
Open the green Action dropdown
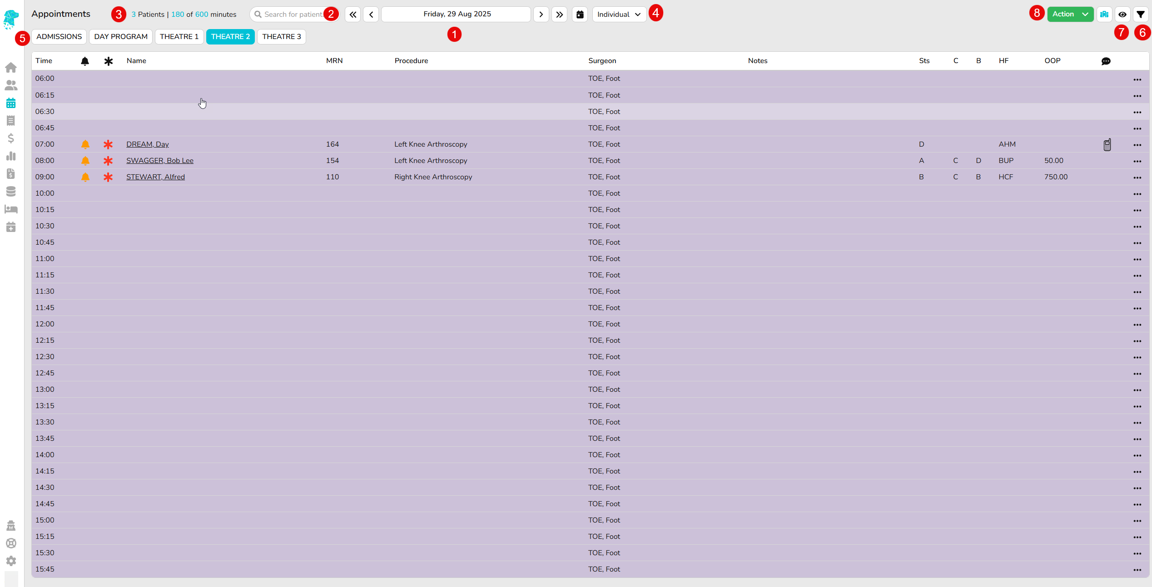coord(1070,15)
